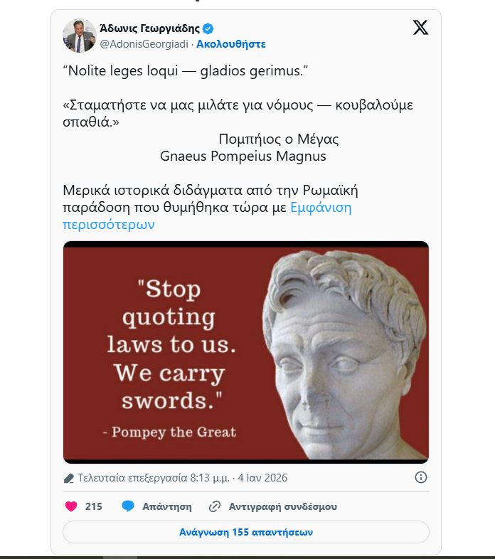Click the Άδωνις Γεωργιάδης display name

coord(149,28)
